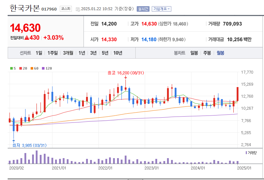Select the 월봉 monthly candle chart
Screen dimensions: 264x180
(220, 53)
